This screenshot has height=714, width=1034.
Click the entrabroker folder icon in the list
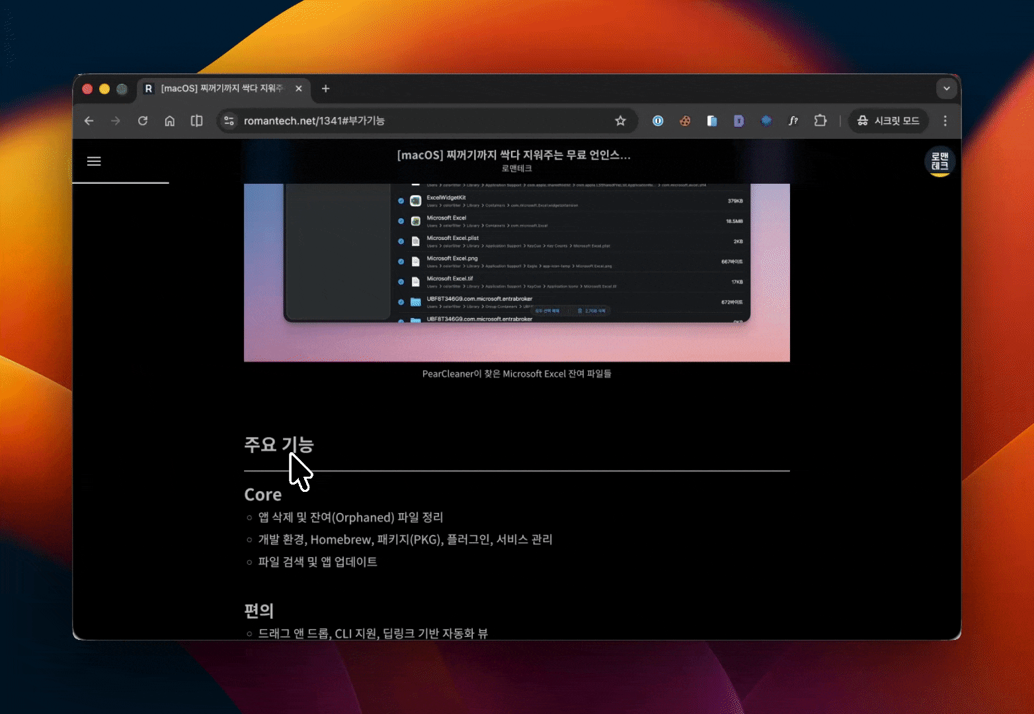coord(416,302)
